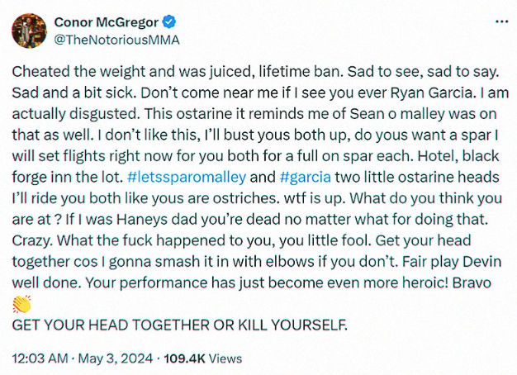Open the Conor McGregor display name
Screen dimensions: 517x375
107,22
